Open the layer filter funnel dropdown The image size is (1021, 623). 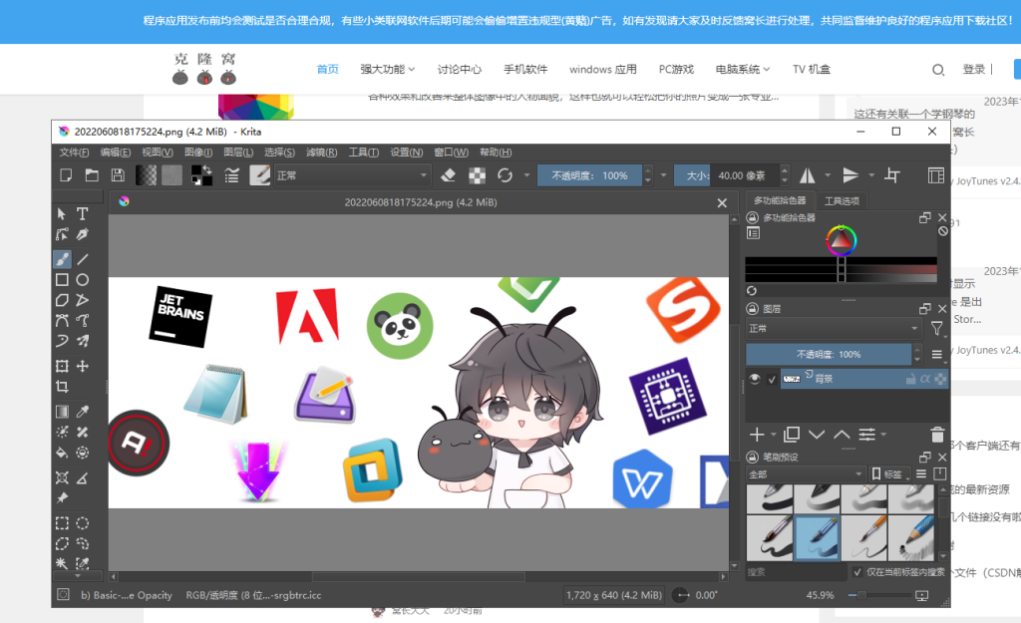[937, 329]
